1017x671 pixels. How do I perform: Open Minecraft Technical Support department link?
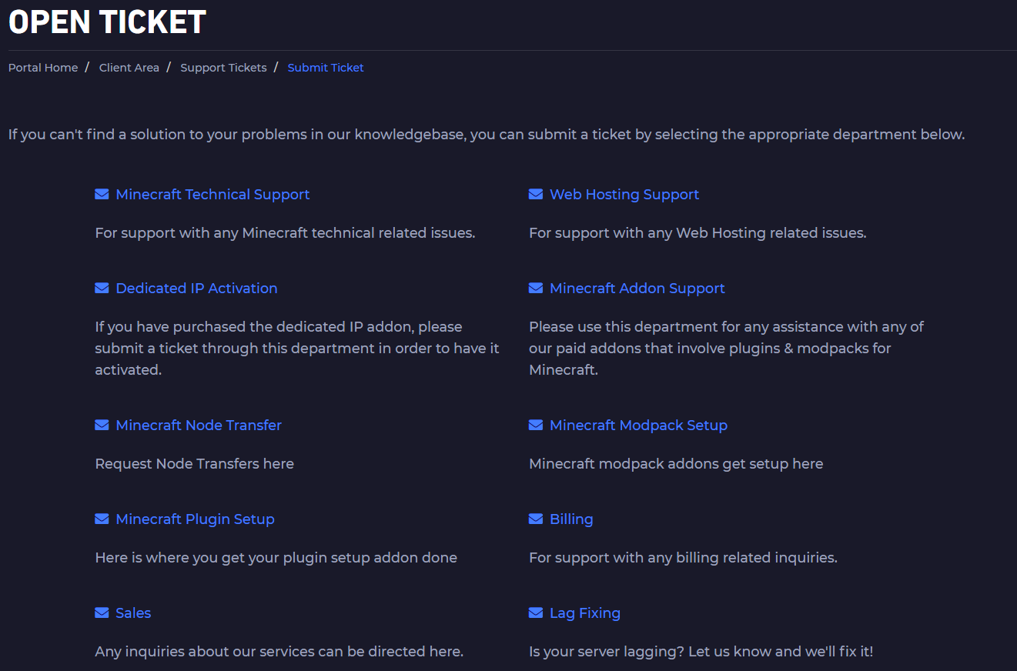coord(212,195)
